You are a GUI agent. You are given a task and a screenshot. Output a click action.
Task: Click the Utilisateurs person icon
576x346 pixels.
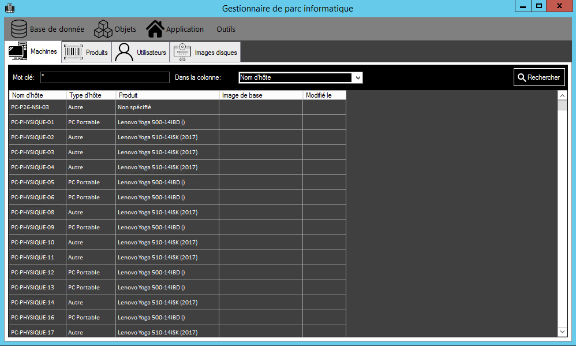[x=124, y=52]
